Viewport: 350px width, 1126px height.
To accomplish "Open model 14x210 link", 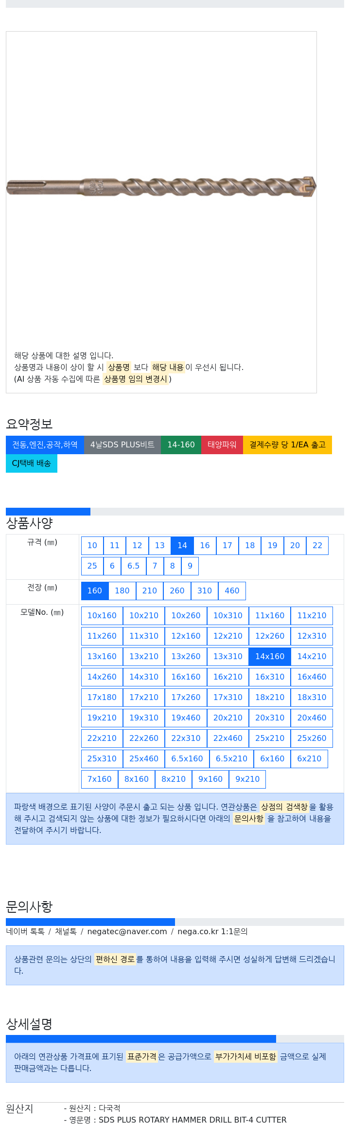I will click(312, 657).
